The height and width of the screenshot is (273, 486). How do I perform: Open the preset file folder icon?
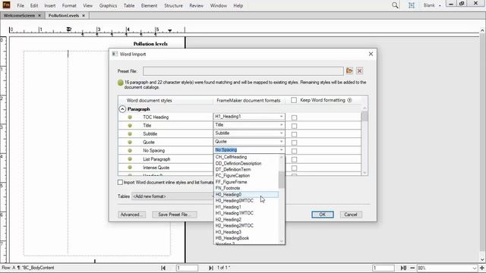click(x=349, y=71)
